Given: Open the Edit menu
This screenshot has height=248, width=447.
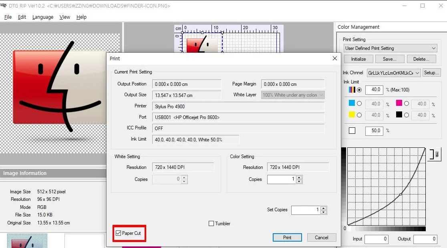Looking at the screenshot, I should click(x=22, y=17).
